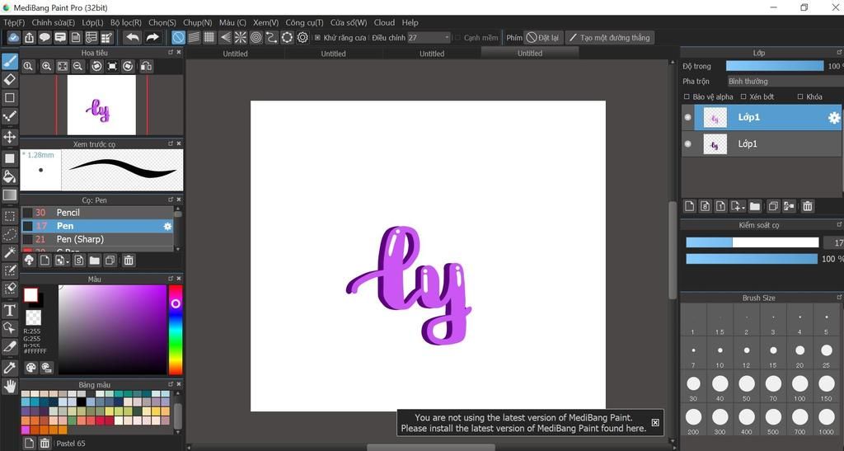The width and height of the screenshot is (844, 451).
Task: Select the Bucket fill tool
Action: [x=10, y=176]
